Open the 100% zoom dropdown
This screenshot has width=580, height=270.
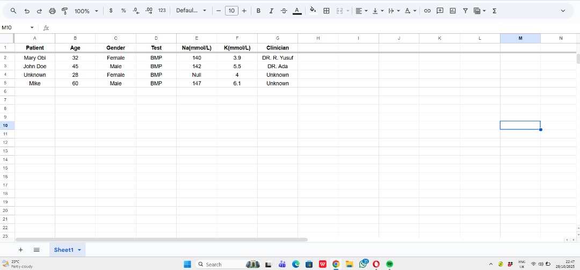[86, 11]
